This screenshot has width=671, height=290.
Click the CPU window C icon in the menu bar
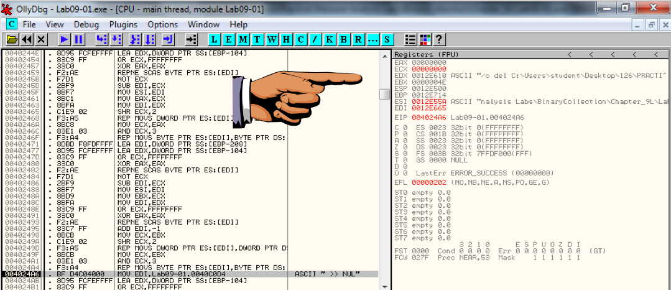pos(12,24)
